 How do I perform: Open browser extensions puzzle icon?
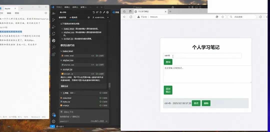[x=260, y=17]
